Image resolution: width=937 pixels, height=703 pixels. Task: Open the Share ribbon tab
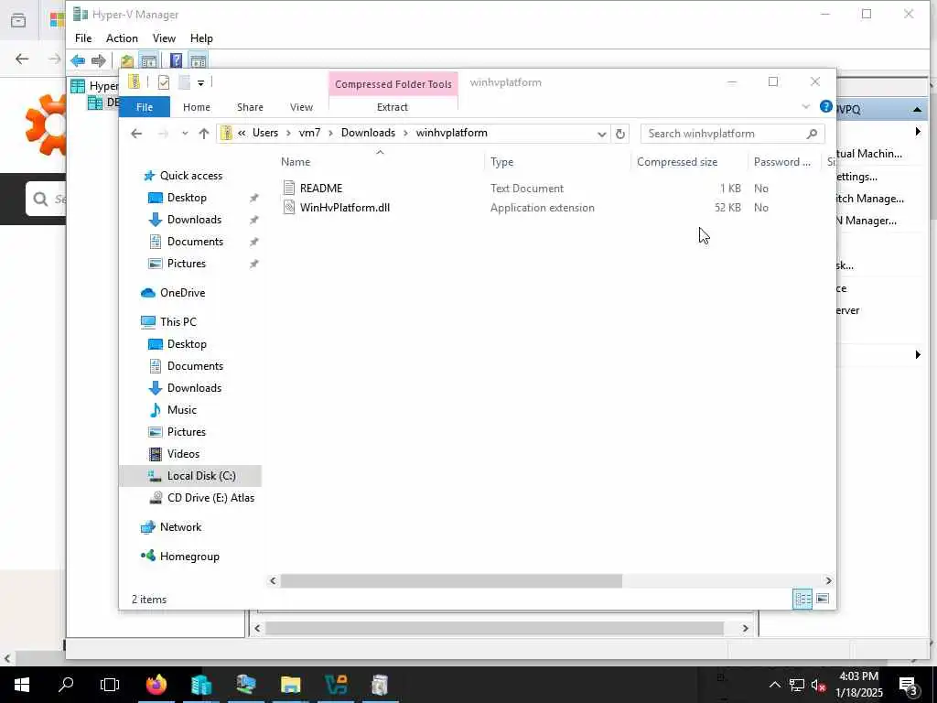(250, 107)
